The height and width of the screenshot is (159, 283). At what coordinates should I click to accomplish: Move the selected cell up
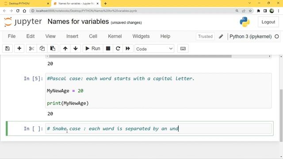65,49
